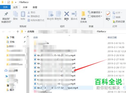This screenshot has height=93, width=126.
Task: Click the Pin to Quick Access icon
Action: (x=6, y=14)
